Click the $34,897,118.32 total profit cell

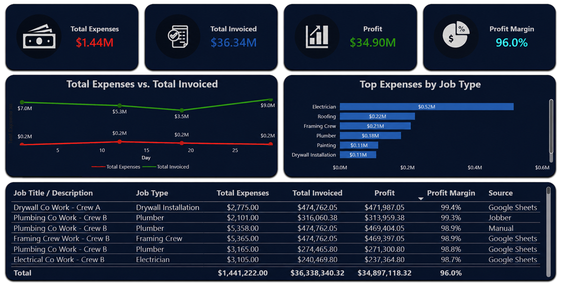[x=384, y=273]
